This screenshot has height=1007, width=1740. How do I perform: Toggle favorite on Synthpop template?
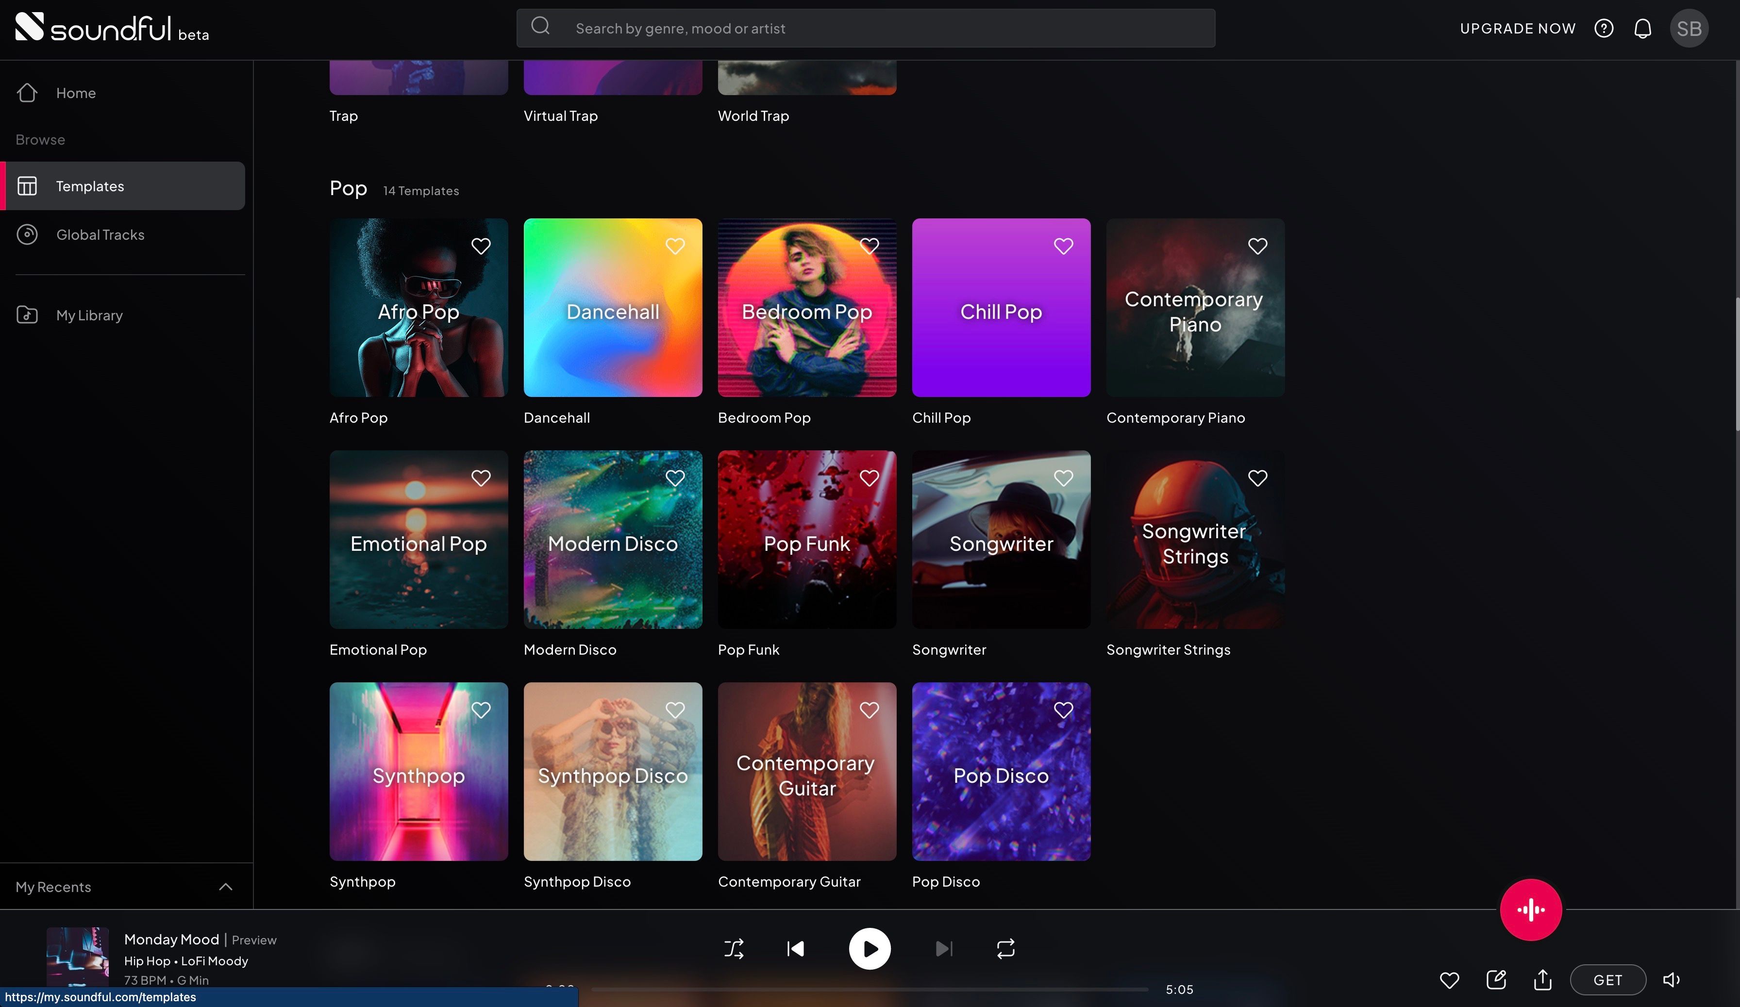pyautogui.click(x=480, y=710)
